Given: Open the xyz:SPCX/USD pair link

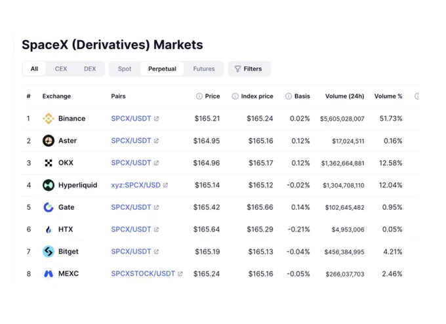Looking at the screenshot, I should click(x=136, y=185).
